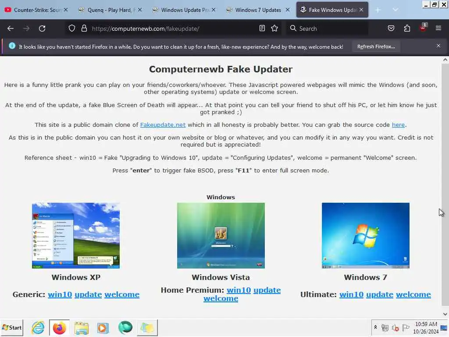Open Vista Home Premium welcome link
This screenshot has width=449, height=337.
pos(221,298)
